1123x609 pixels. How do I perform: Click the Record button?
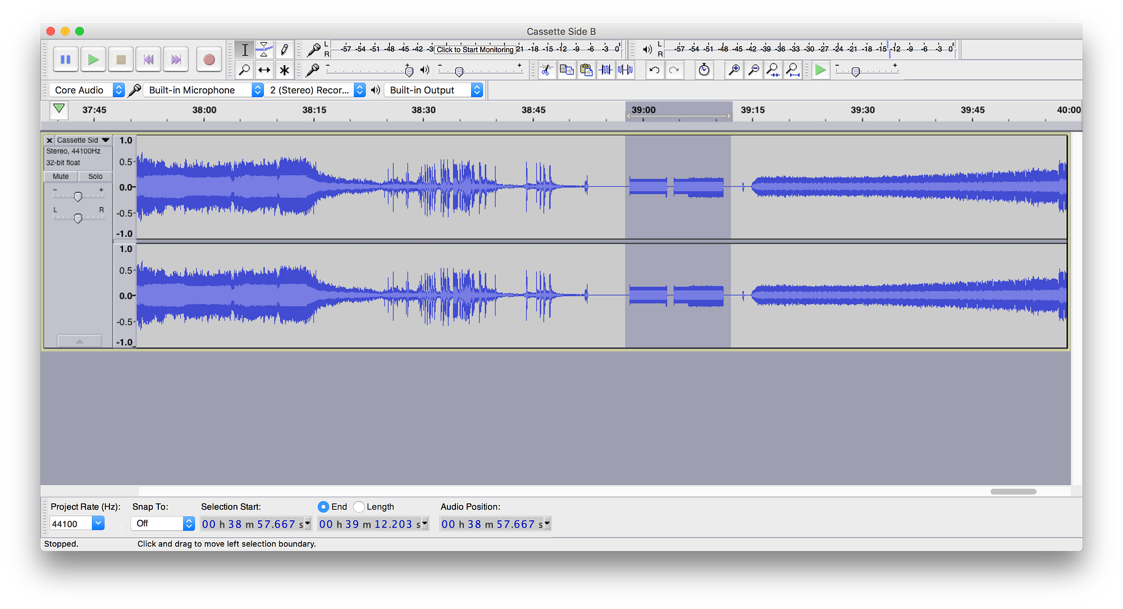click(209, 60)
